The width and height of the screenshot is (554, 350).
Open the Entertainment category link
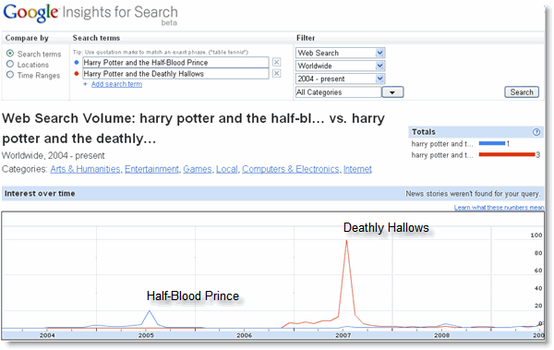click(151, 169)
